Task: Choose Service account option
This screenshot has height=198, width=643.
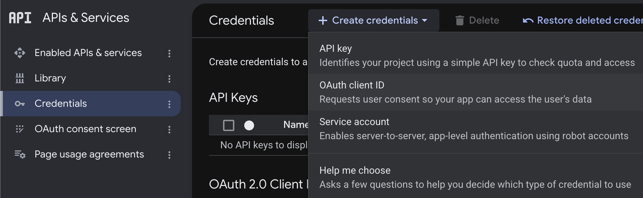Action: [476, 129]
